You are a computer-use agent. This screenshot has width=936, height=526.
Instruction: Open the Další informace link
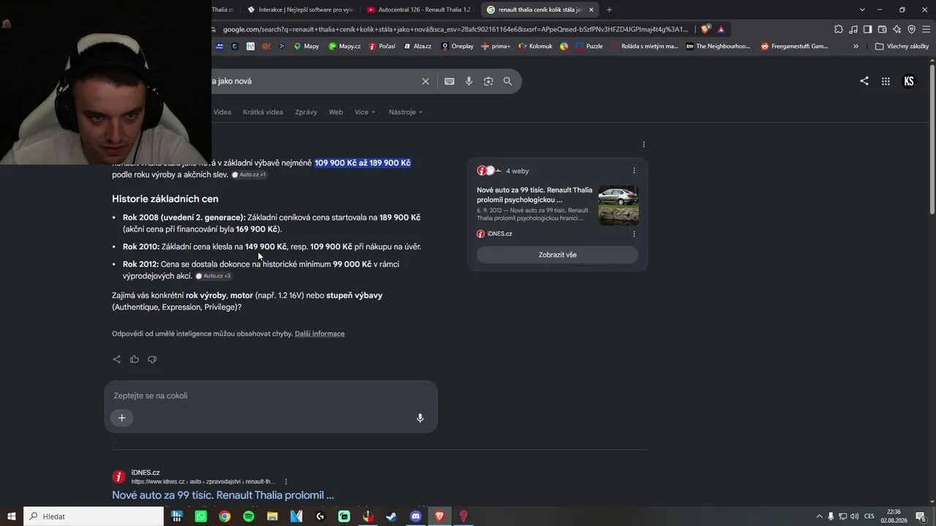(320, 334)
